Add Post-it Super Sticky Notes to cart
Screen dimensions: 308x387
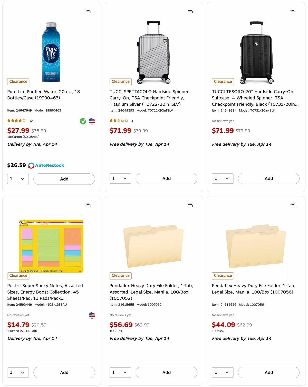pos(64,372)
